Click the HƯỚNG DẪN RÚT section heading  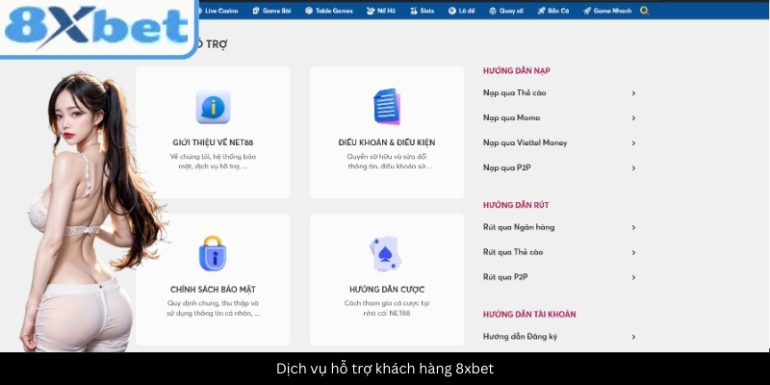pyautogui.click(x=516, y=205)
